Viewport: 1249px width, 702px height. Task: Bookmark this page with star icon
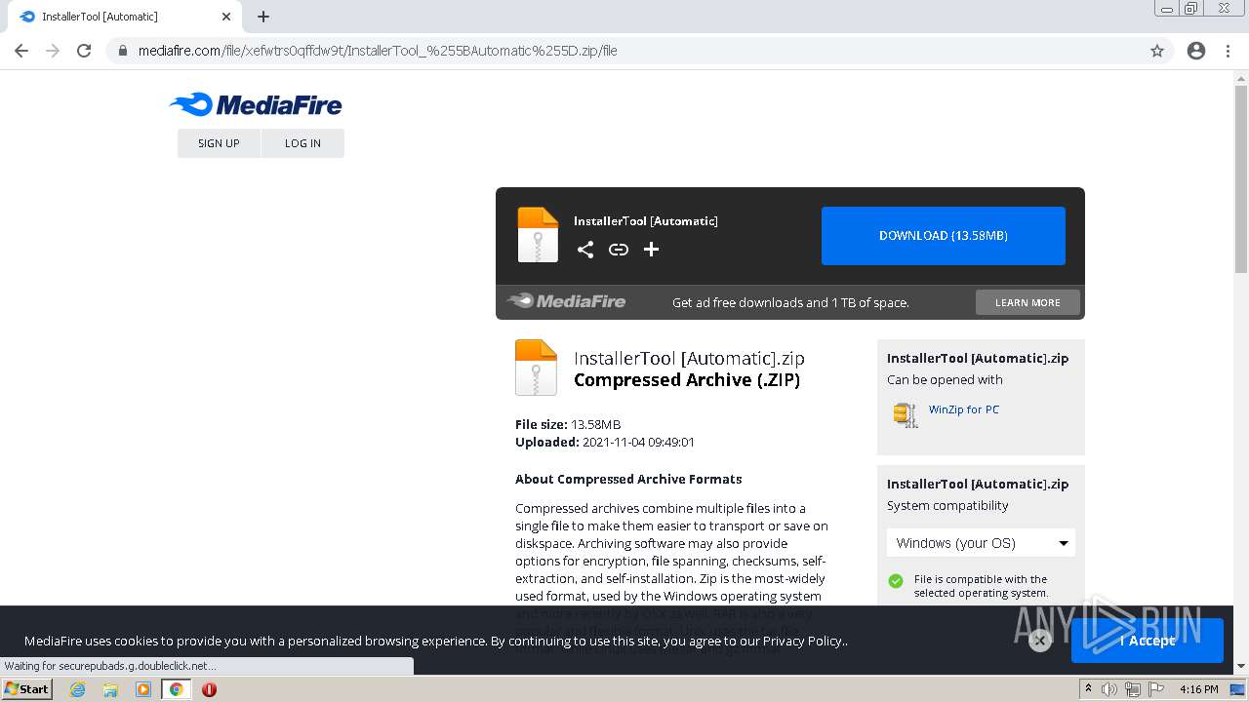1157,51
